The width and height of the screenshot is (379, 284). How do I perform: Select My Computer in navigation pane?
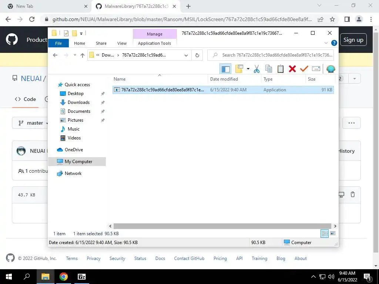point(77,162)
